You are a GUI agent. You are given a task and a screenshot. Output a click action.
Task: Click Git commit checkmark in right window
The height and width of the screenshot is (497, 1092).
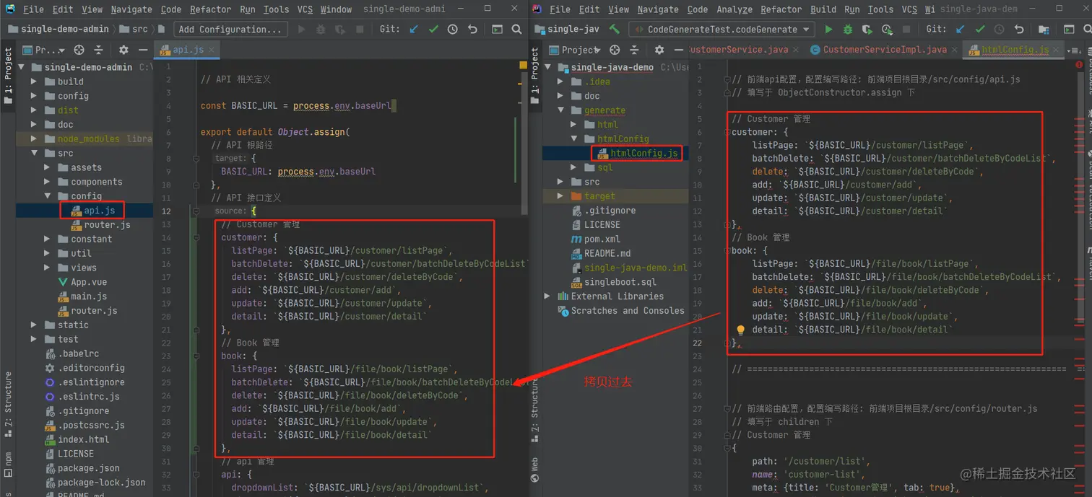pyautogui.click(x=980, y=30)
